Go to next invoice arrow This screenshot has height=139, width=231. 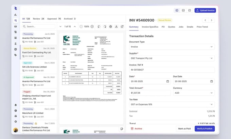tap(211, 20)
